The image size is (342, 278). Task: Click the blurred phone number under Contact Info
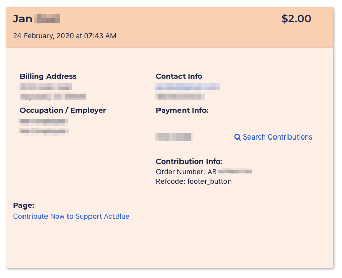click(x=180, y=97)
